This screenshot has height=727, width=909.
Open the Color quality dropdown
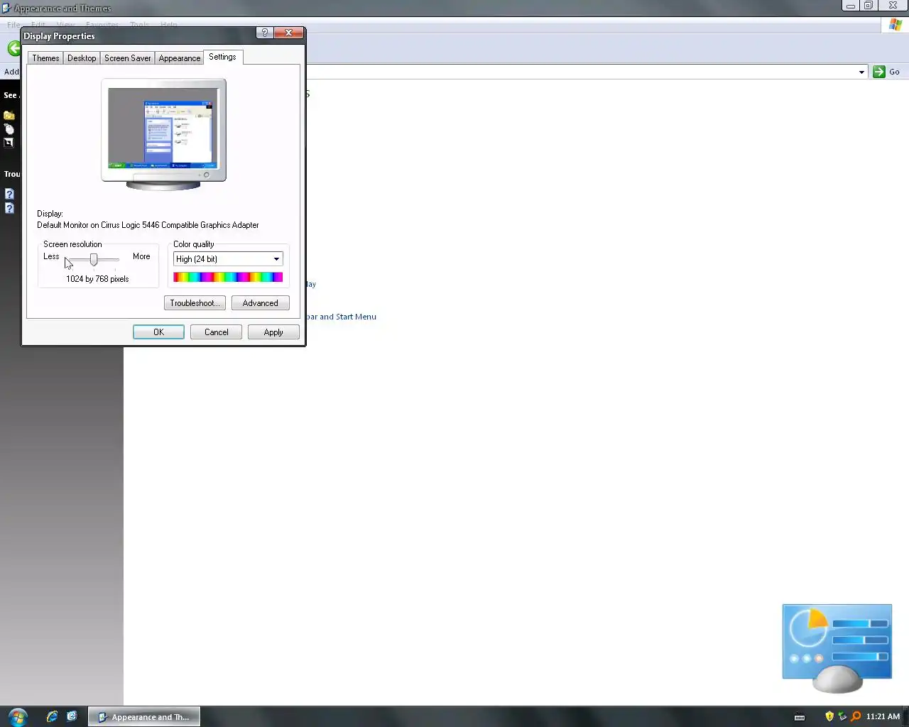point(228,259)
